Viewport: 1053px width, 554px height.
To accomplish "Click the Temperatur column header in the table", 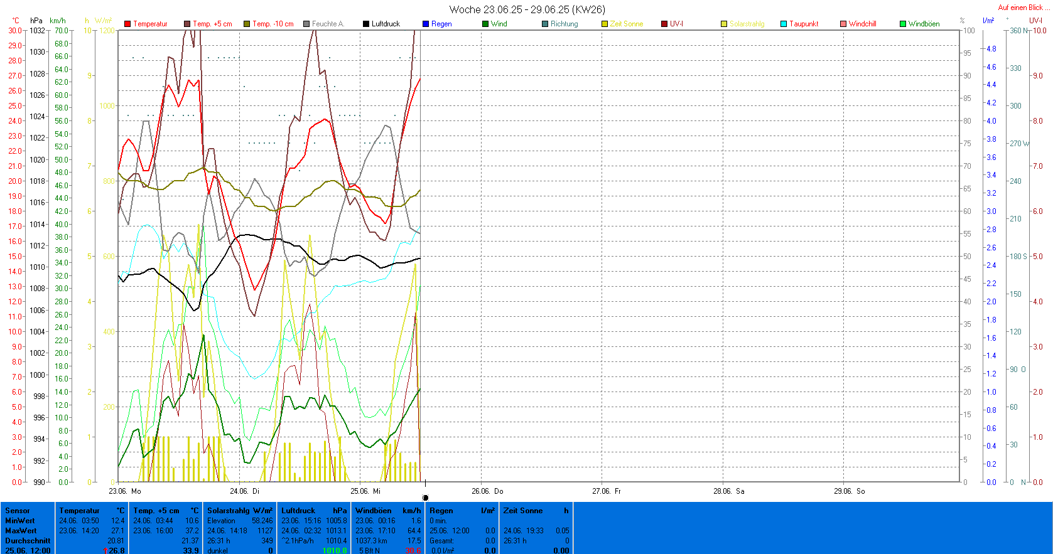I will click(x=80, y=511).
